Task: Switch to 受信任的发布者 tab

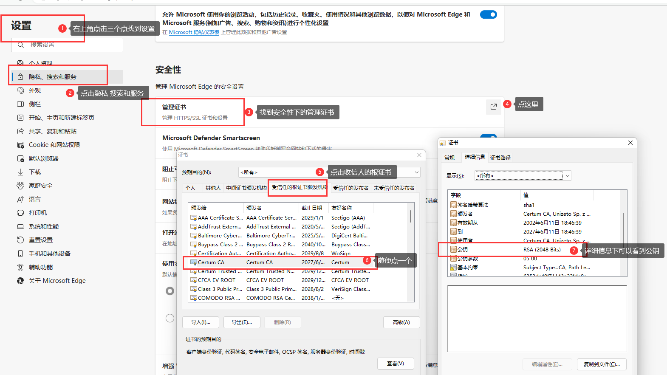Action: (350, 188)
